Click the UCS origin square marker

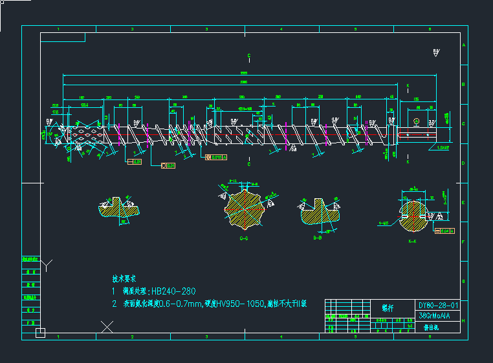point(40,333)
